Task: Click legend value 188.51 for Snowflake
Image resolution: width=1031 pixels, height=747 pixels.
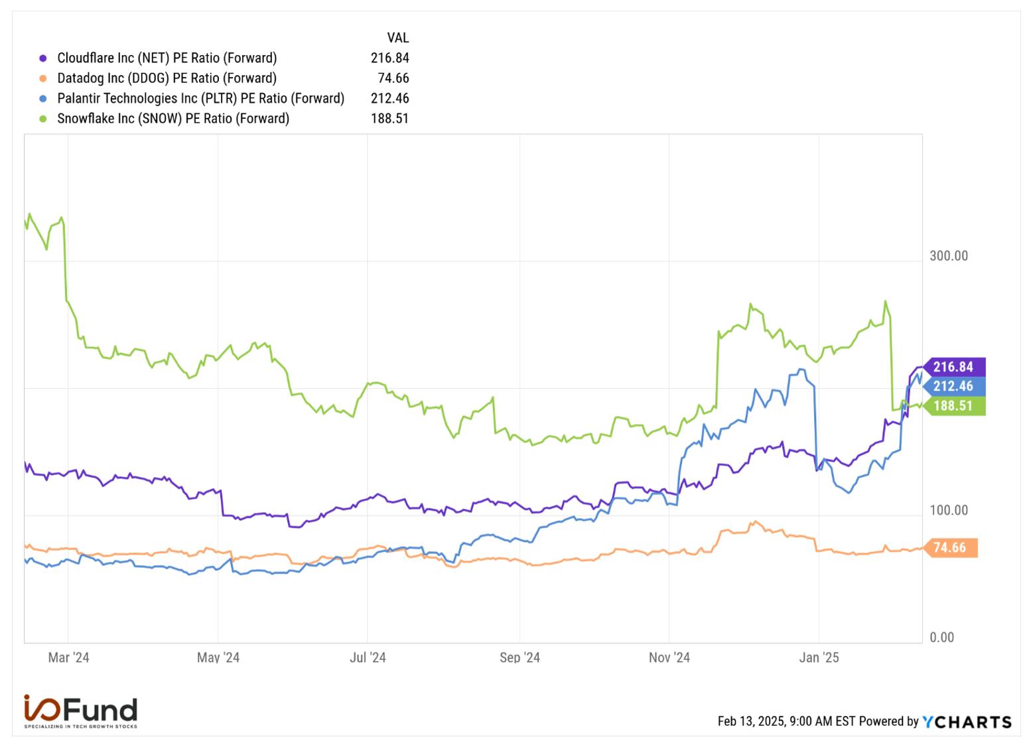Action: tap(390, 119)
